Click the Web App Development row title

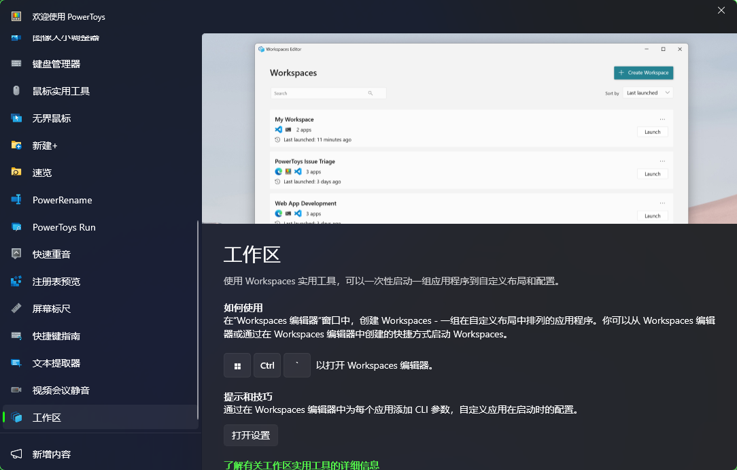coord(305,203)
